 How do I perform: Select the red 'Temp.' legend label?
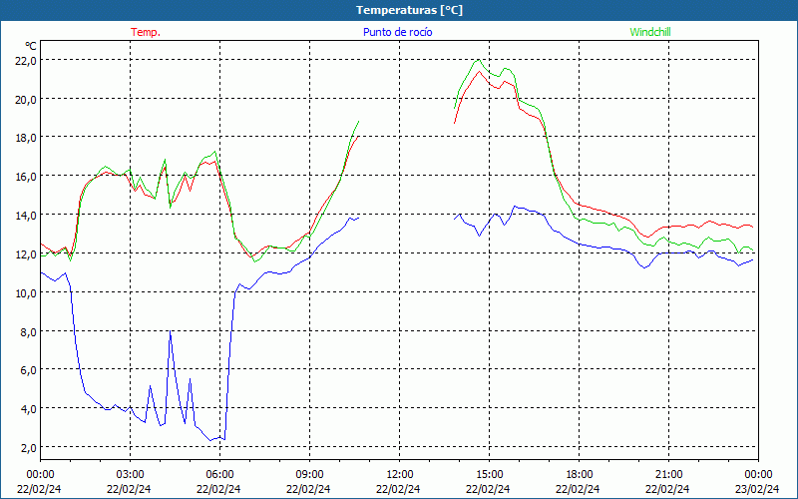[x=146, y=32]
